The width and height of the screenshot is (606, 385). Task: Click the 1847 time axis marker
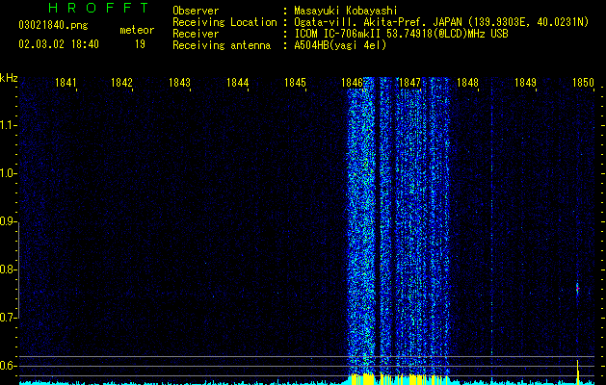(x=409, y=83)
